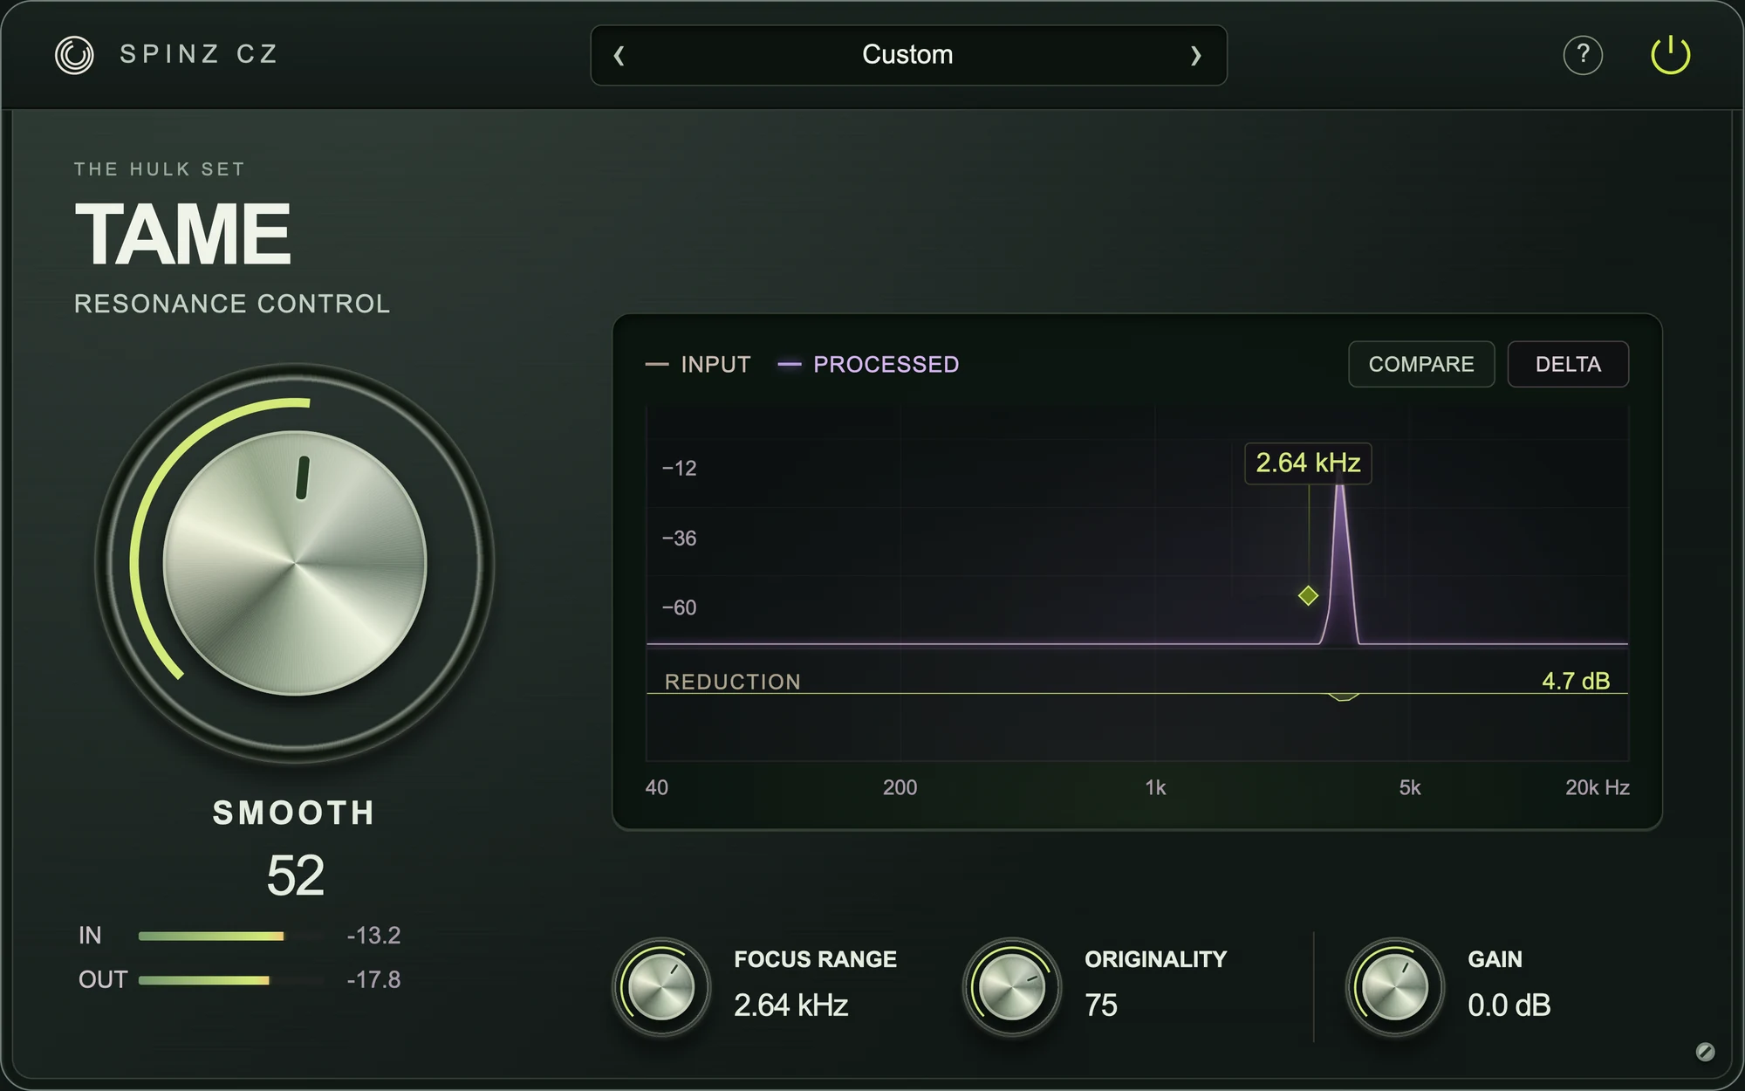Toggle the plugin power bypass button
The image size is (1745, 1091).
coord(1671,55)
